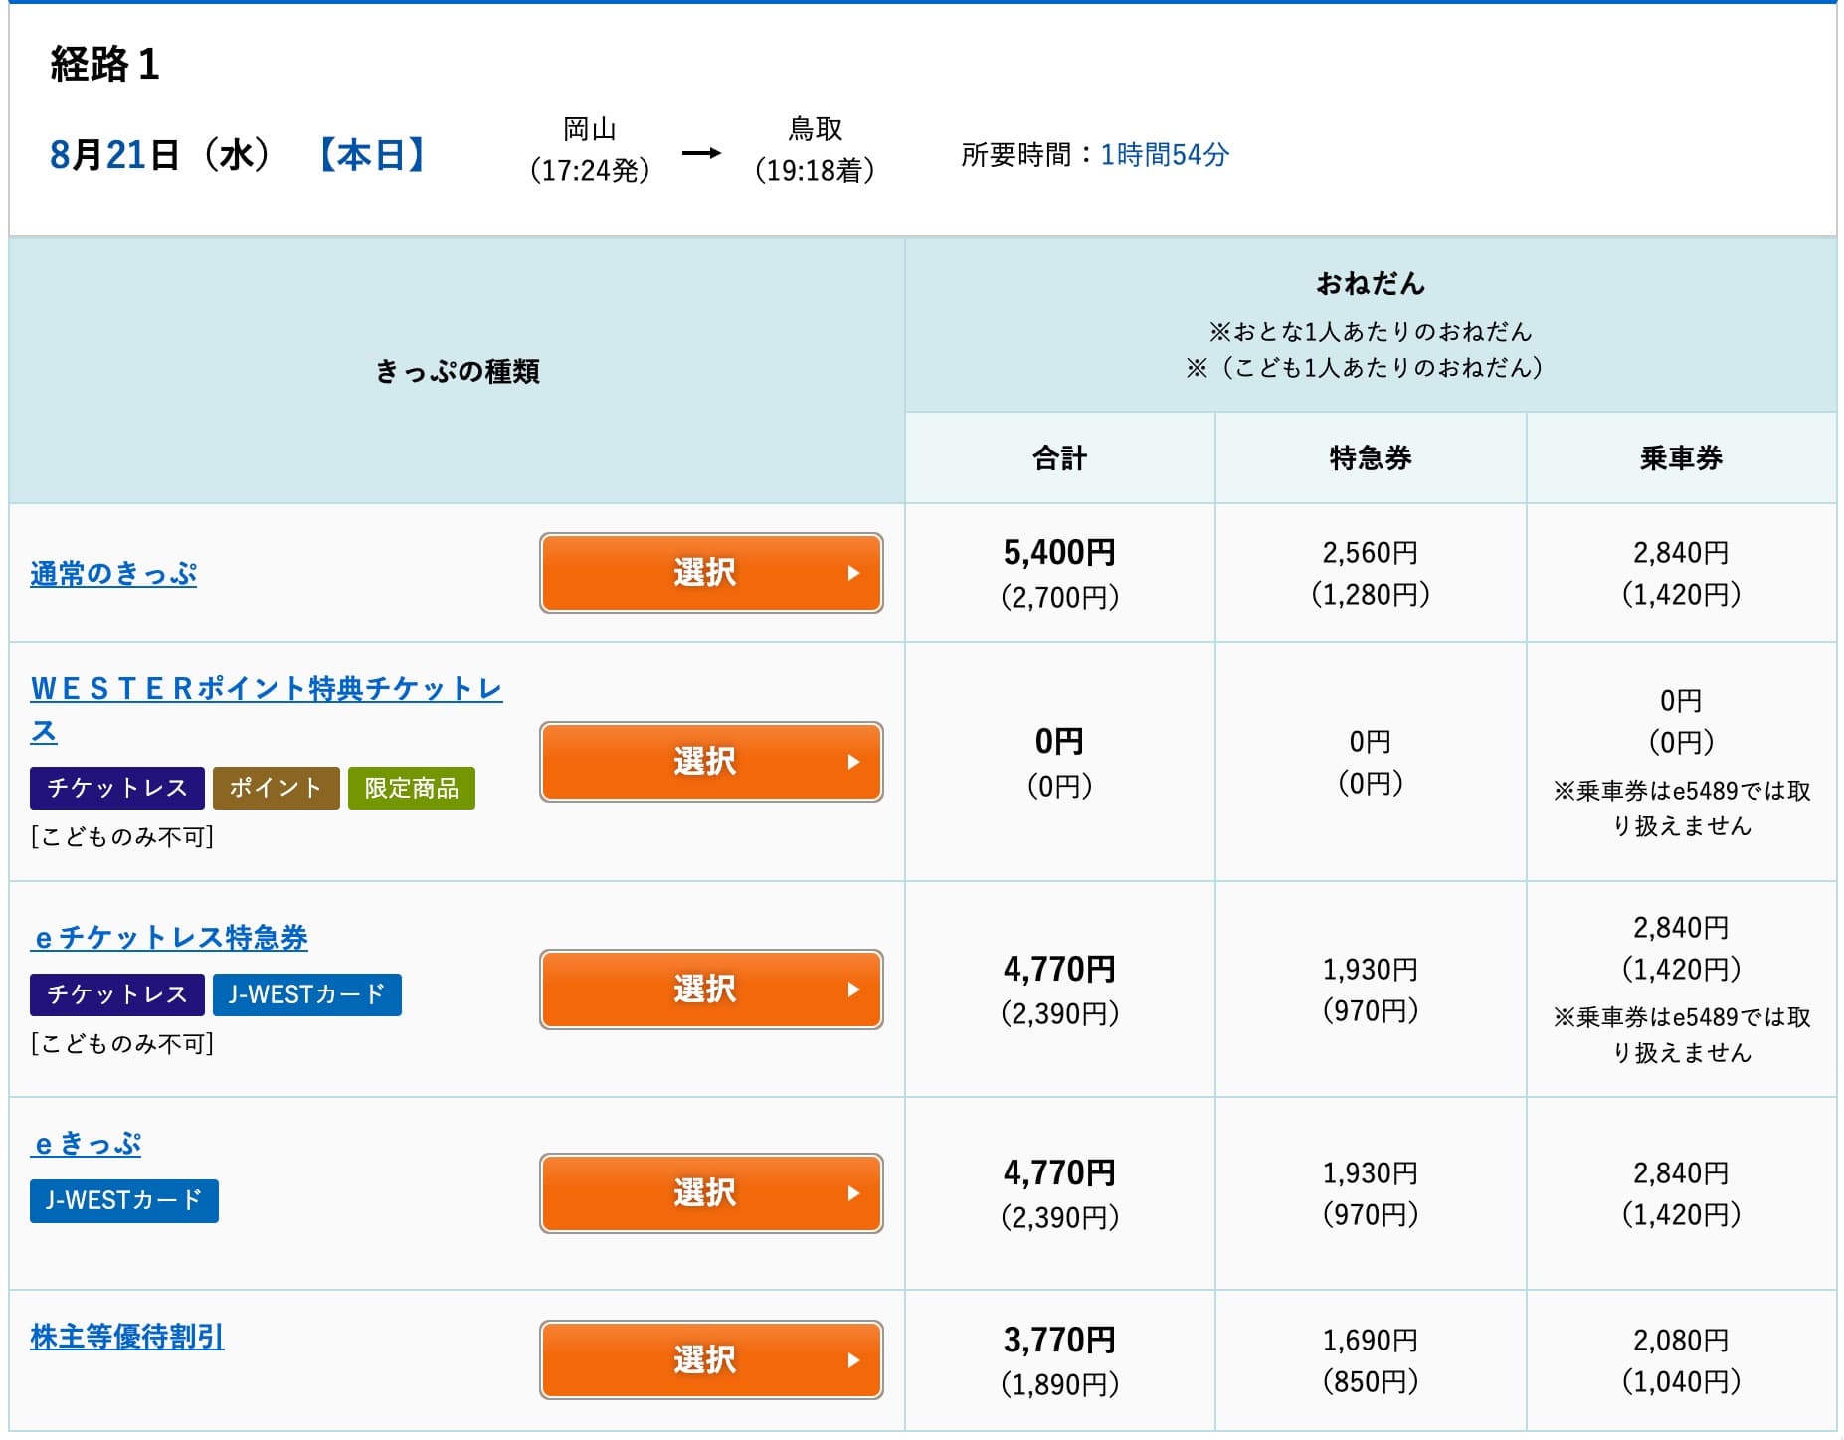Click the 3,770円 total price
Viewport: 1844px width, 1440px height.
[1059, 1340]
